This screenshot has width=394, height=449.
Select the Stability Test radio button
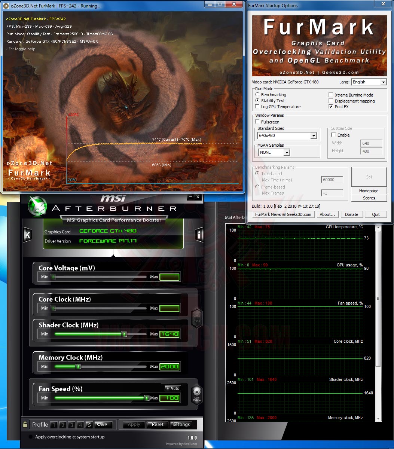point(257,101)
